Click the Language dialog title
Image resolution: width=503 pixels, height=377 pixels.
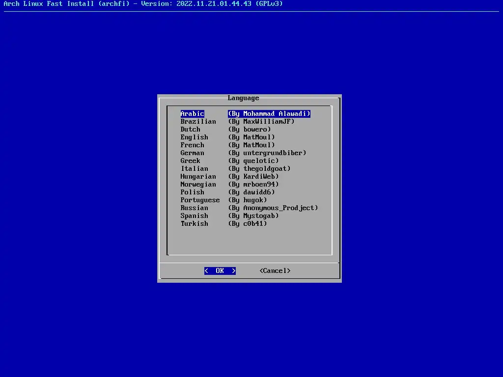pos(243,98)
